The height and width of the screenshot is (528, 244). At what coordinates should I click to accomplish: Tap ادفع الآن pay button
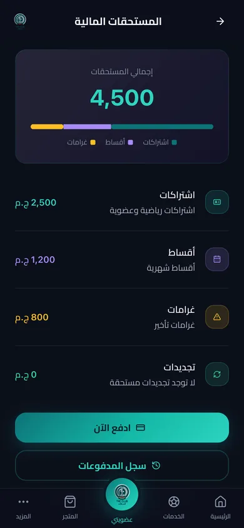click(x=122, y=428)
